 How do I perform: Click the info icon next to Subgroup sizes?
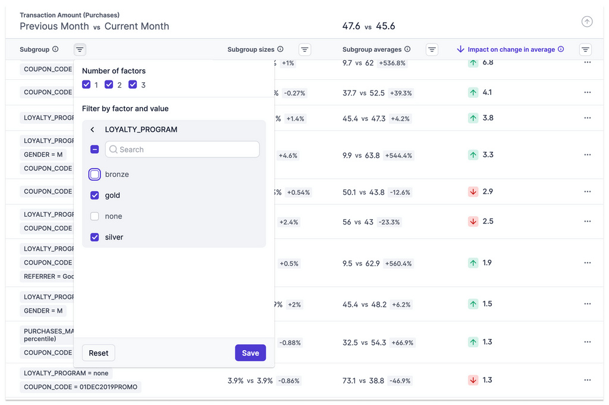(x=280, y=49)
